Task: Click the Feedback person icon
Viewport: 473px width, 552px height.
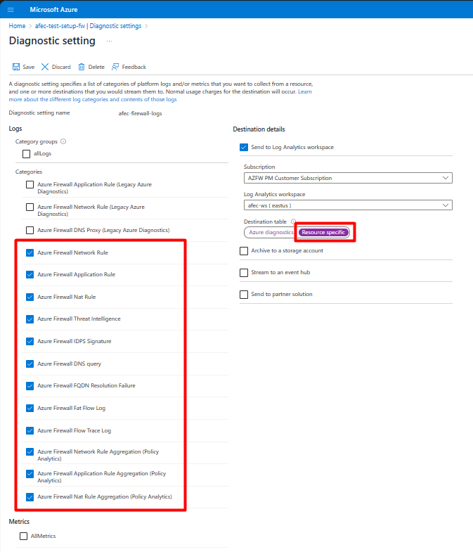Action: click(x=115, y=67)
